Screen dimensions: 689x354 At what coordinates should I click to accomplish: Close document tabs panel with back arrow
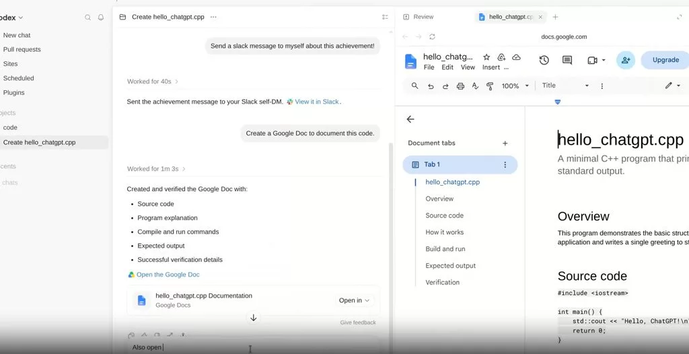pos(410,119)
